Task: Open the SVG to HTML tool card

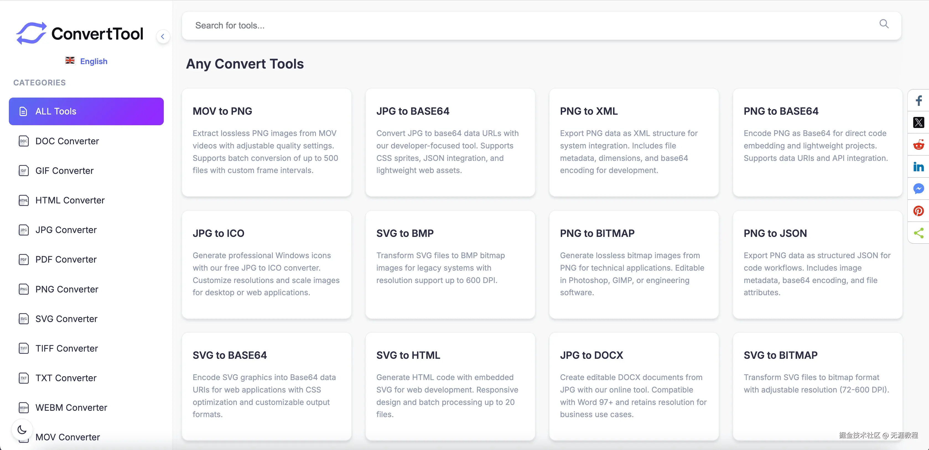Action: (450, 386)
